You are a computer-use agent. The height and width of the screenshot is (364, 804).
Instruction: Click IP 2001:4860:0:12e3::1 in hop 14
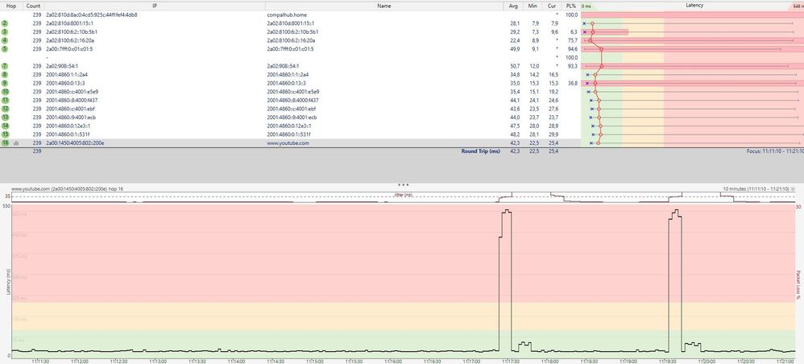[x=68, y=126]
